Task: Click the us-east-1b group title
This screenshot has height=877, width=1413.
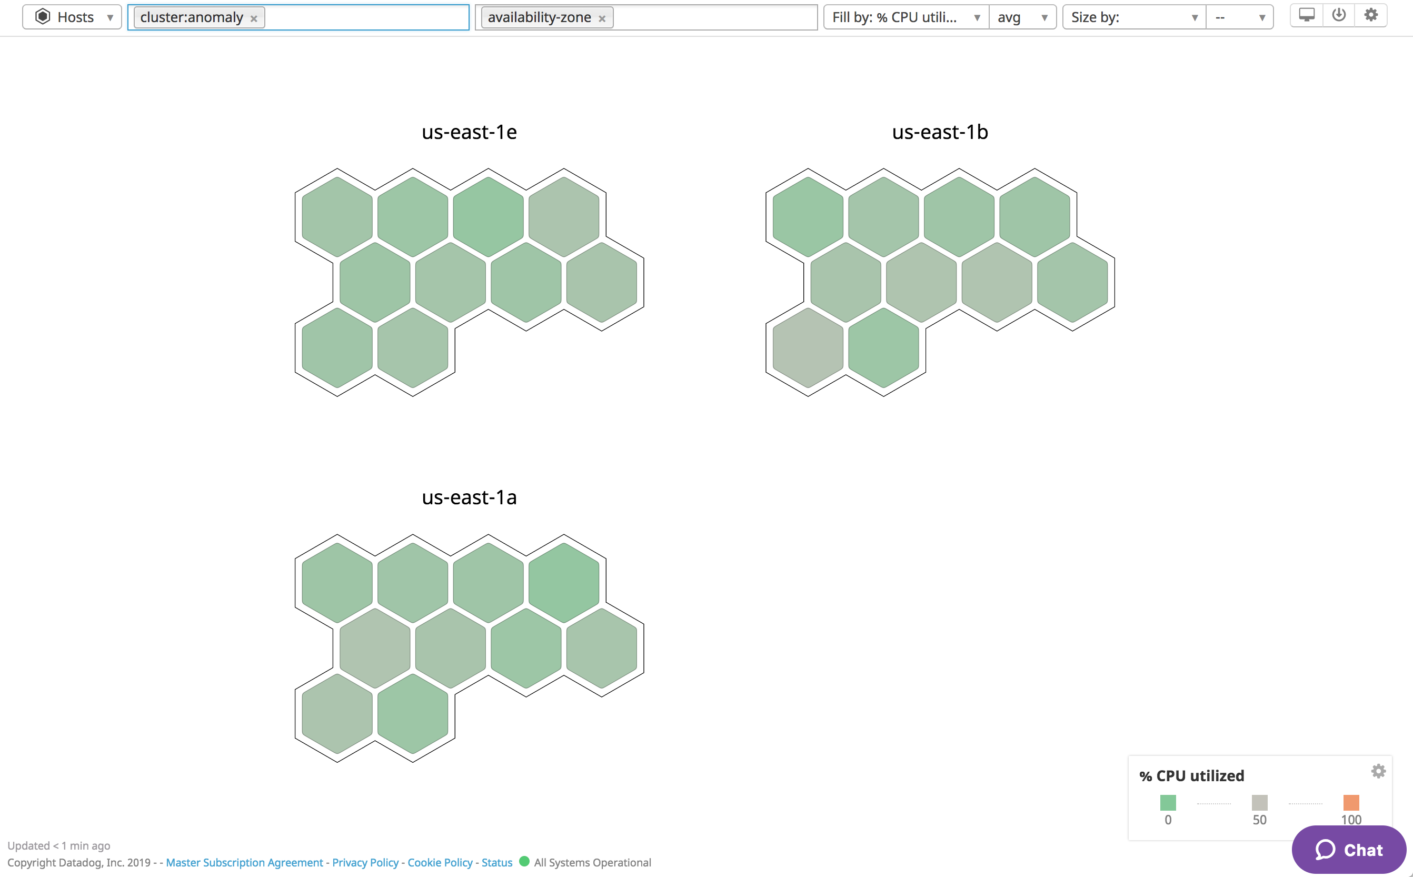Action: click(940, 132)
